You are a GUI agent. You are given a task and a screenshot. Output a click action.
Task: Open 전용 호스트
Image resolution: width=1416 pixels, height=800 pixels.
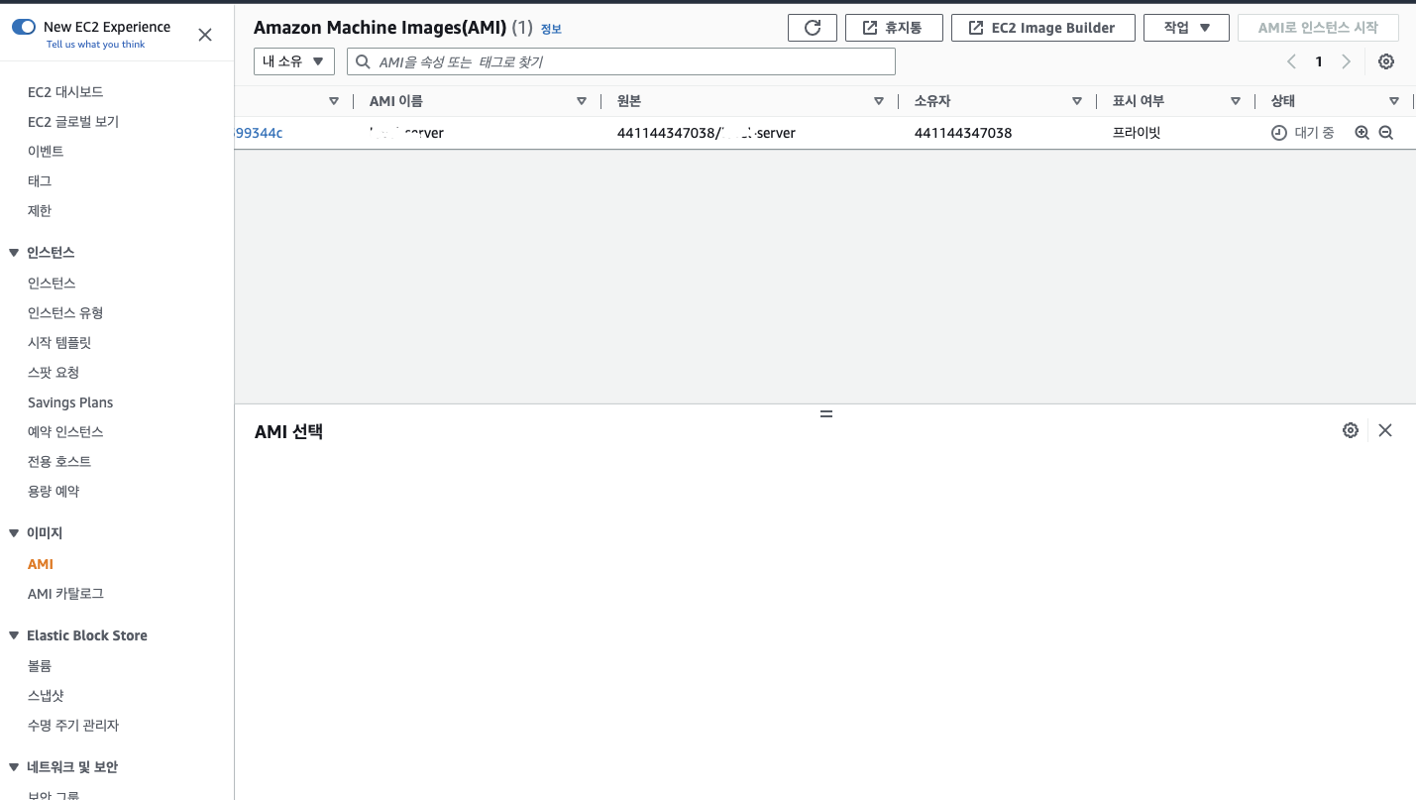[x=59, y=462]
